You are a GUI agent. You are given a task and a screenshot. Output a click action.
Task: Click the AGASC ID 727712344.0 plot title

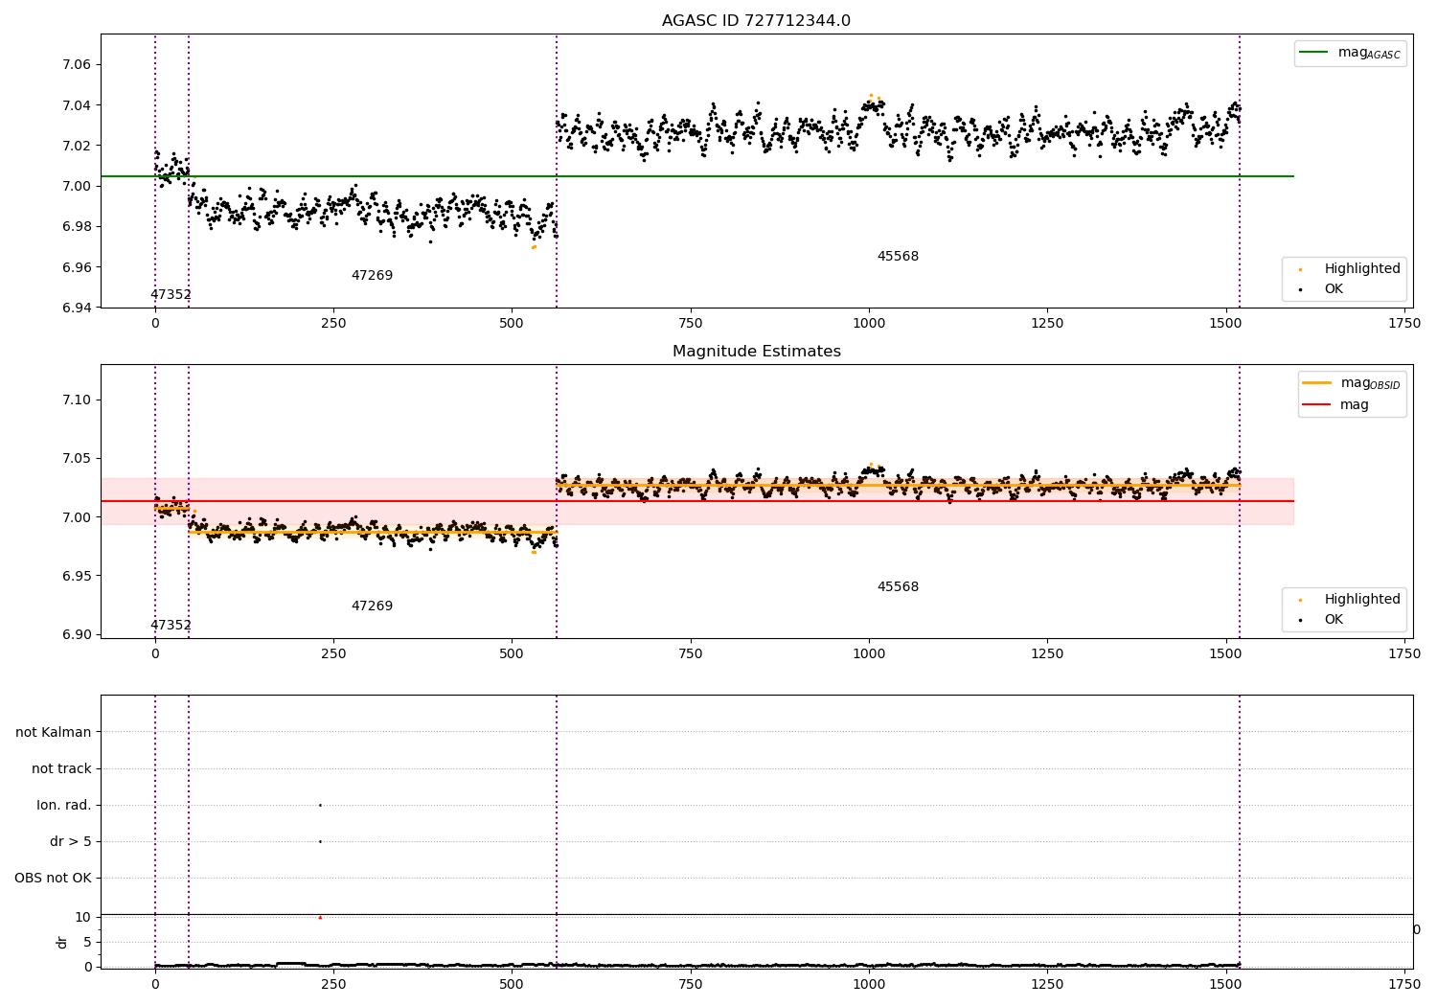(x=756, y=21)
